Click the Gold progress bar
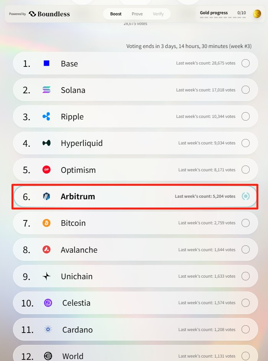 coord(223,17)
